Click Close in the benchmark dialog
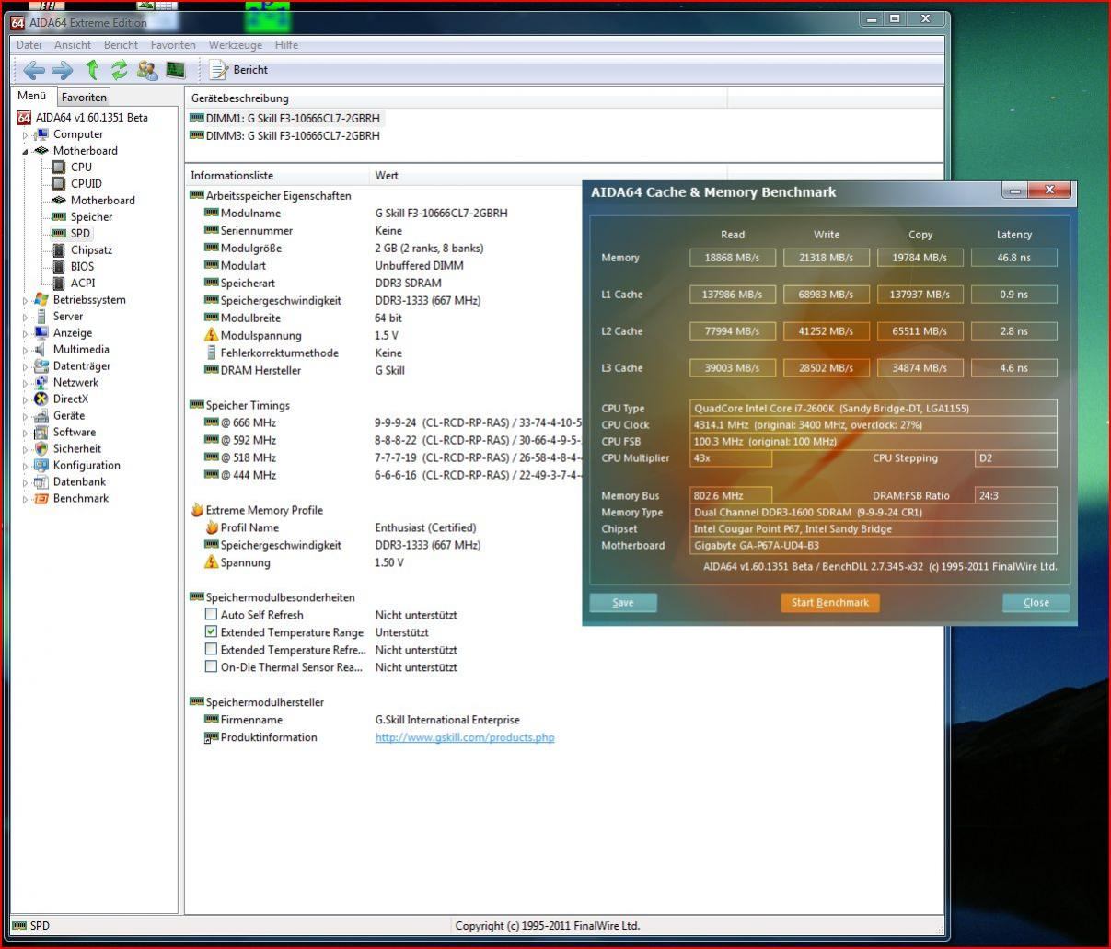This screenshot has height=949, width=1111. [x=1036, y=603]
